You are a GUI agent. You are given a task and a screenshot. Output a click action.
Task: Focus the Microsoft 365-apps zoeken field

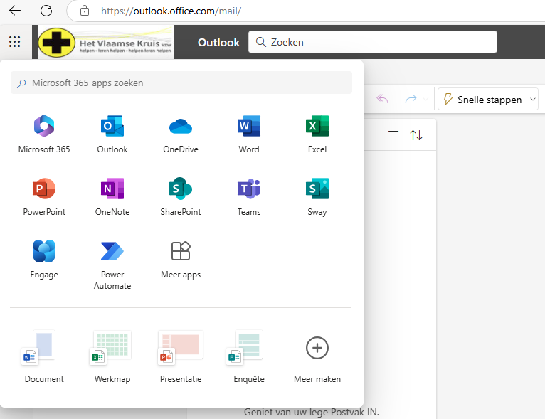pyautogui.click(x=181, y=83)
